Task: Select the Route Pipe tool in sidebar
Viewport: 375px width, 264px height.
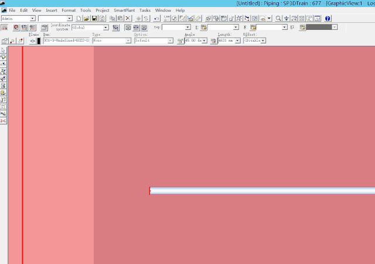Action: coord(4,57)
